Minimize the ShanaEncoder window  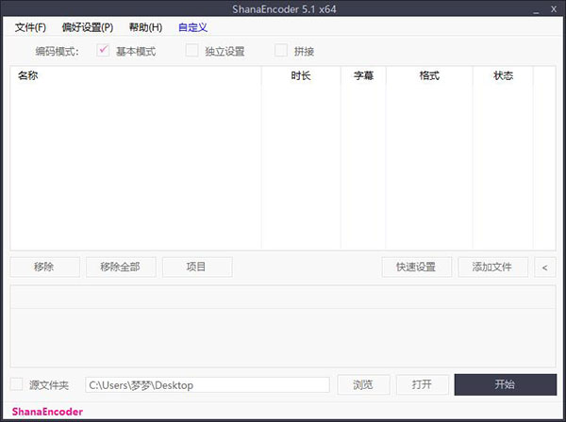pos(536,10)
